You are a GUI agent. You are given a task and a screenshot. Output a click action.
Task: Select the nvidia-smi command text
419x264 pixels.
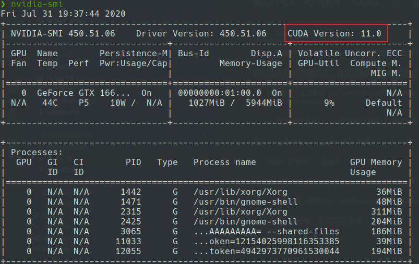tap(37, 4)
